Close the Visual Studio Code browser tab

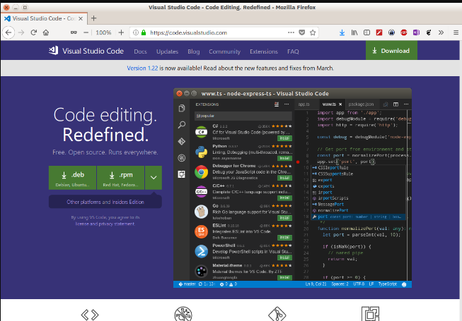point(81,18)
